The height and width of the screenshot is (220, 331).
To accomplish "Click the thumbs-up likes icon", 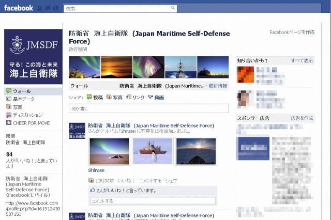I will pyautogui.click(x=93, y=190).
